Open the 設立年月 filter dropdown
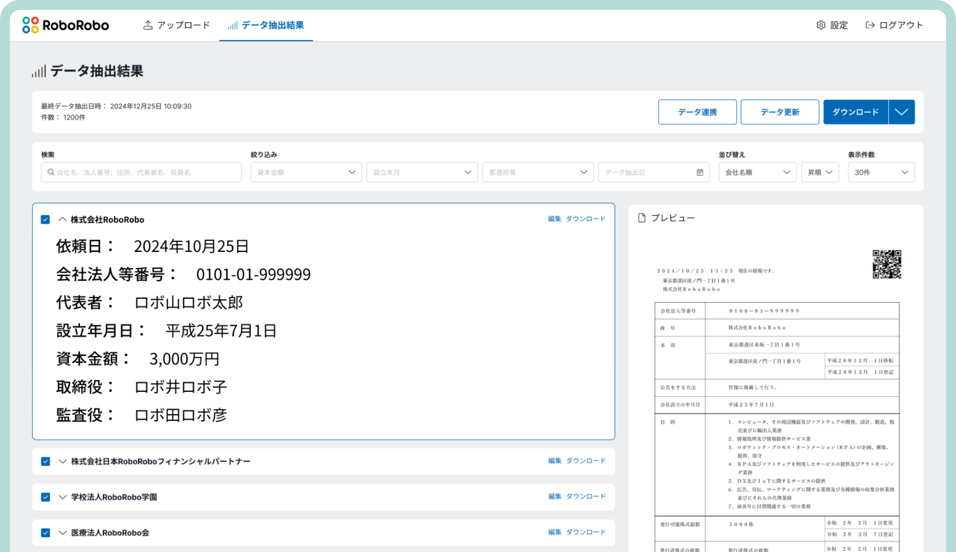 [x=422, y=172]
